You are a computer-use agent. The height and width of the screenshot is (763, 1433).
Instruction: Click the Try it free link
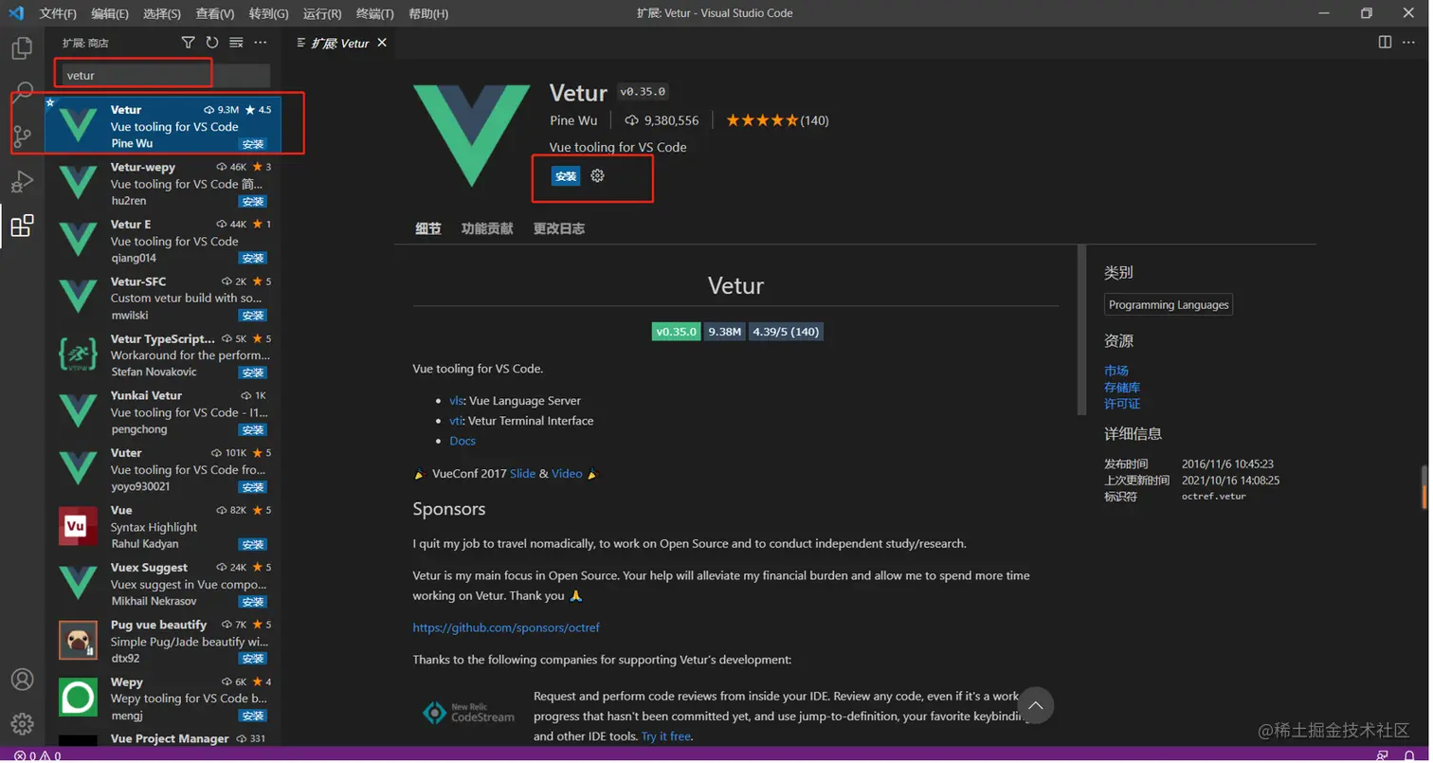(666, 736)
